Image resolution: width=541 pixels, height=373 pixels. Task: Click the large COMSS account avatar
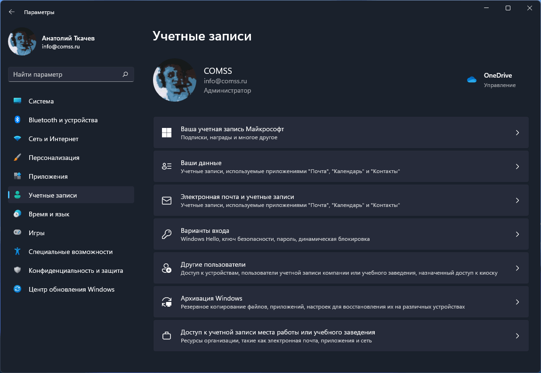coord(175,80)
